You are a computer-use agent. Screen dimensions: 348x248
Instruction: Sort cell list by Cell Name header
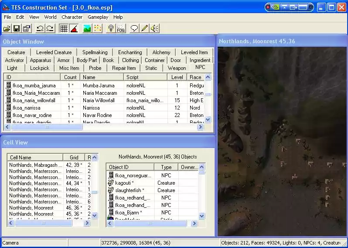[x=35, y=157]
